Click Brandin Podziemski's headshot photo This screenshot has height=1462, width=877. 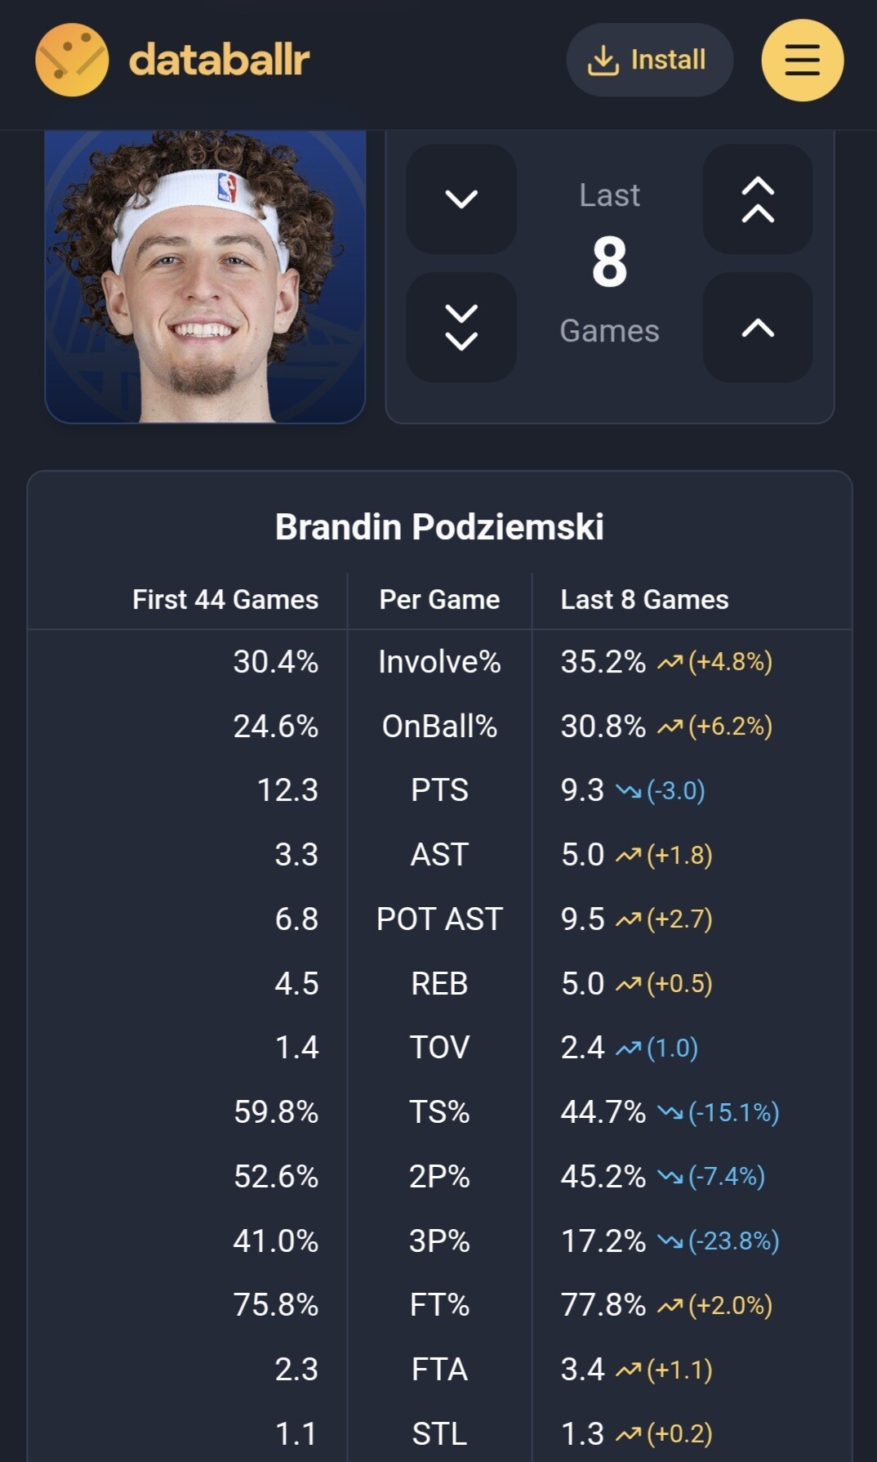click(205, 276)
